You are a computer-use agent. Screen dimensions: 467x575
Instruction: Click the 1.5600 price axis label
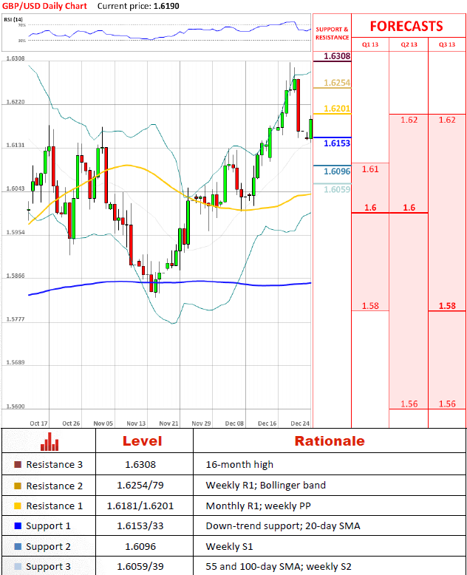[16, 406]
